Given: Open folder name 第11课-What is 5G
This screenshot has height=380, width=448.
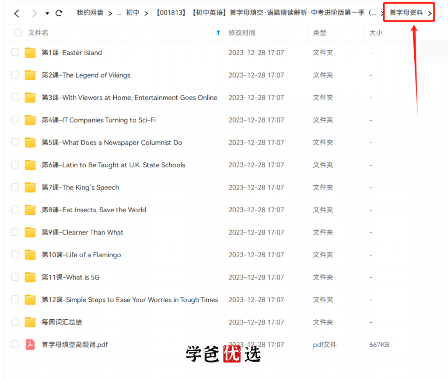Looking at the screenshot, I should [70, 277].
